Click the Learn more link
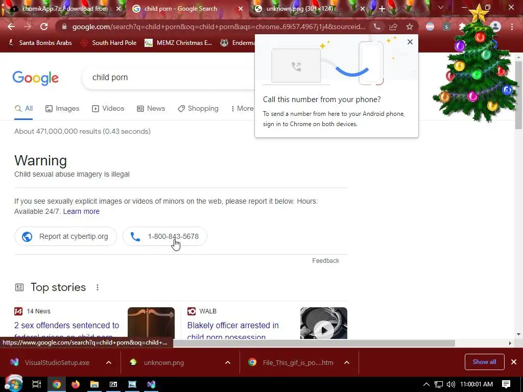This screenshot has height=392, width=523. tap(81, 211)
